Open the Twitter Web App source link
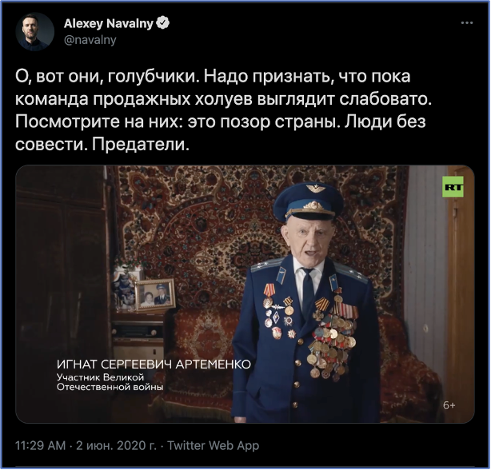491x470 pixels. [214, 445]
